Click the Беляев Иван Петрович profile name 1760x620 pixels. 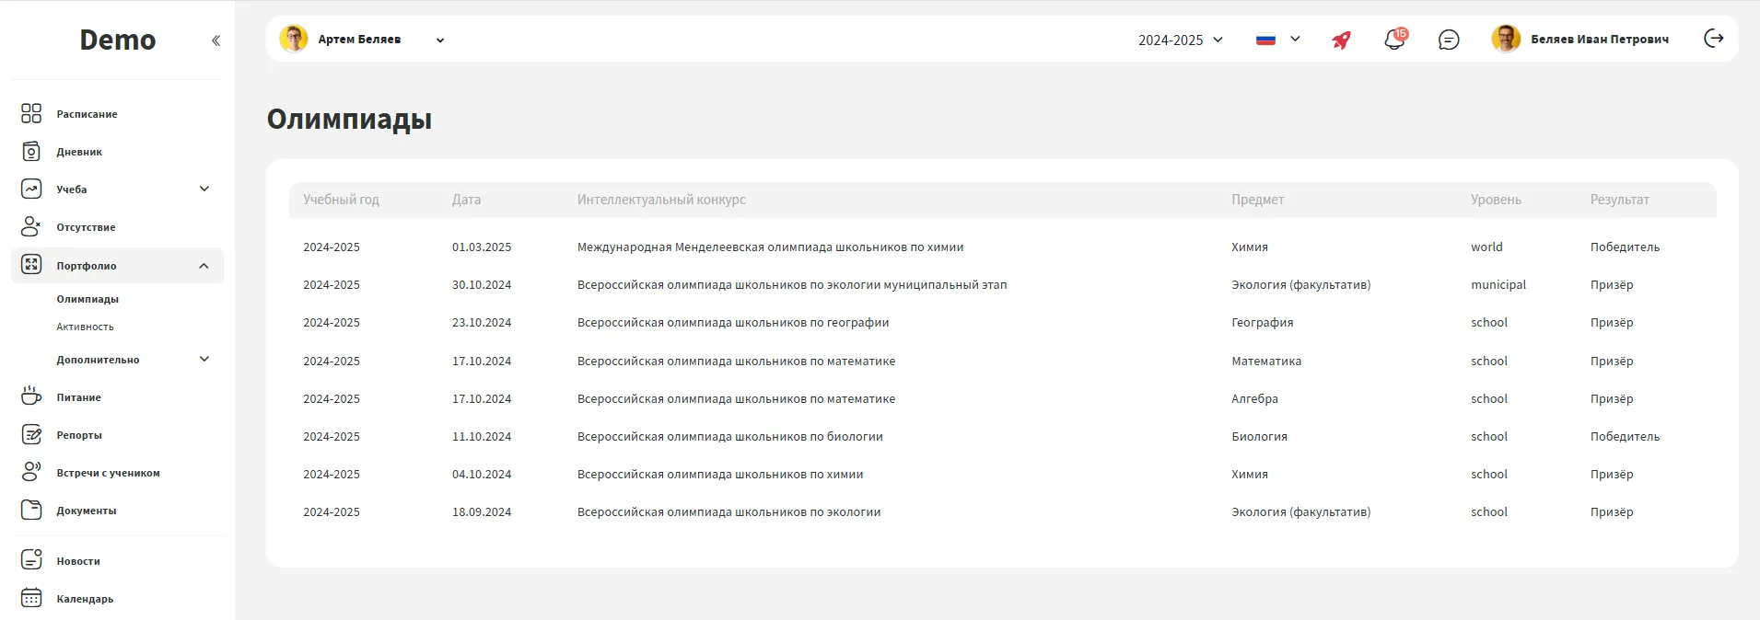tap(1599, 40)
